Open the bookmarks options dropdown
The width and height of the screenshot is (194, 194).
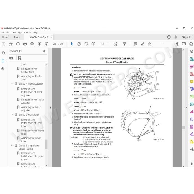pos(12,58)
